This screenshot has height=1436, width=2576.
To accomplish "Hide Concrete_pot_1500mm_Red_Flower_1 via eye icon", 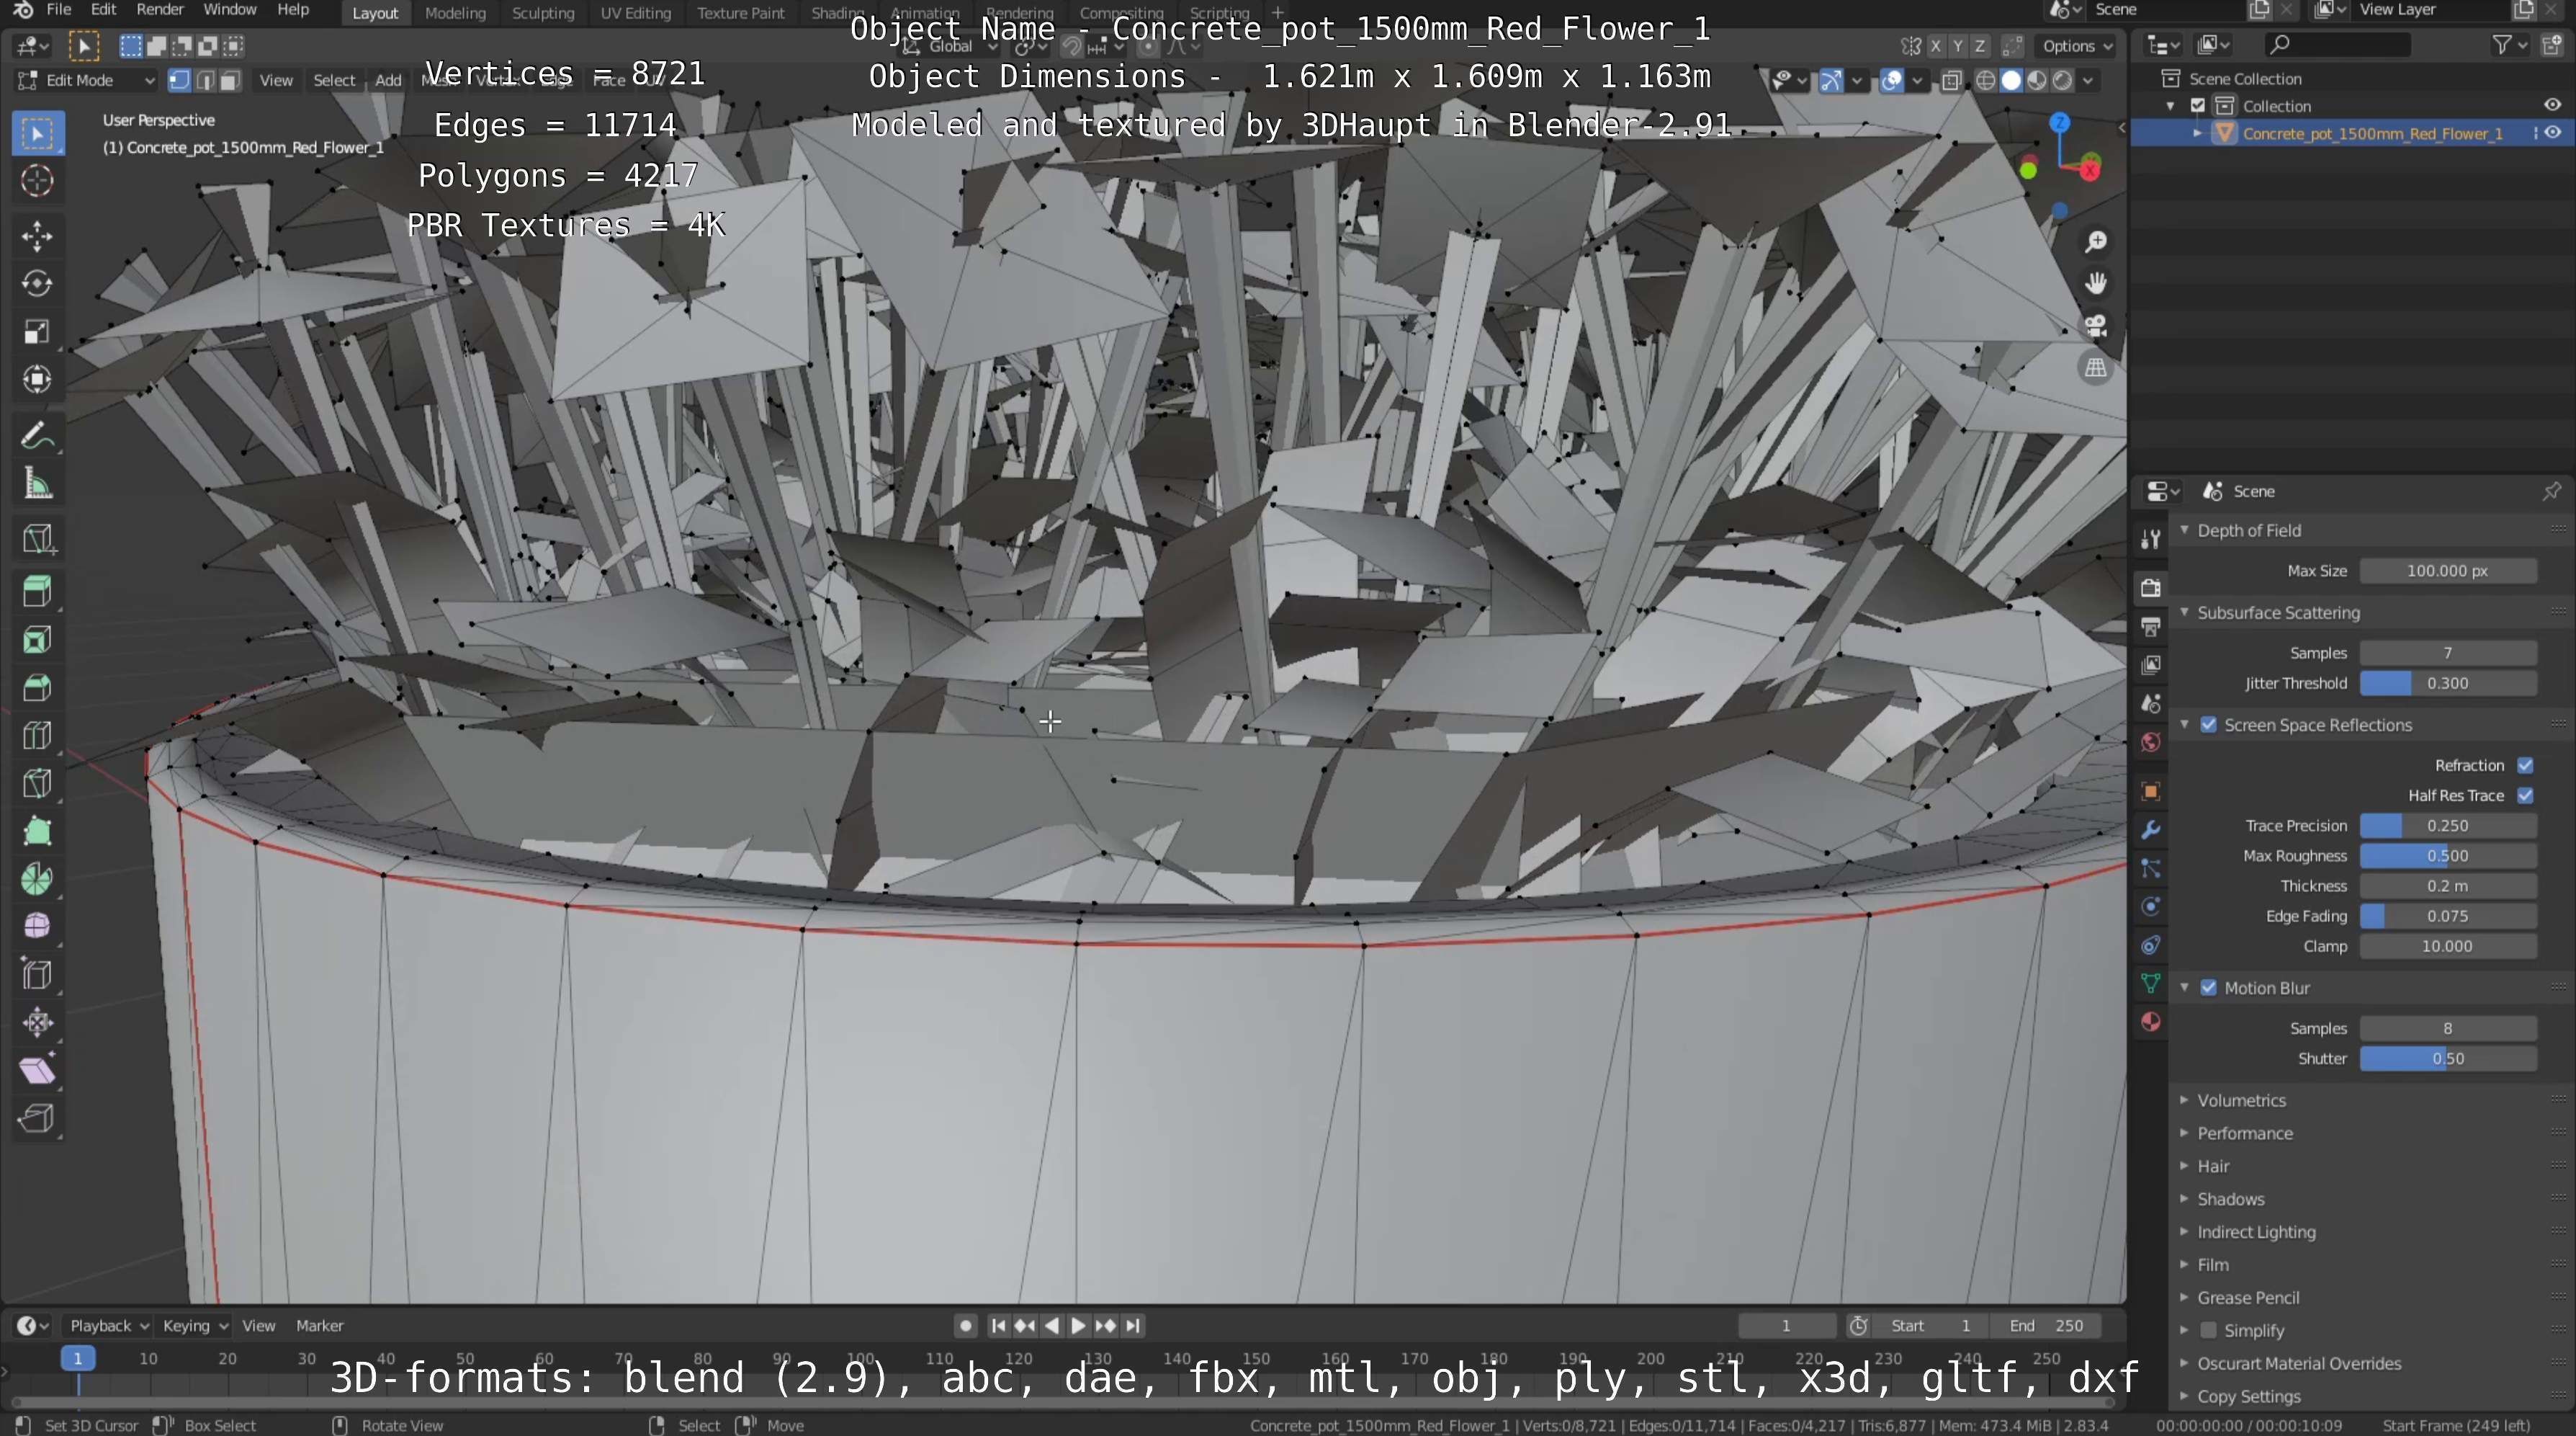I will tap(2553, 133).
